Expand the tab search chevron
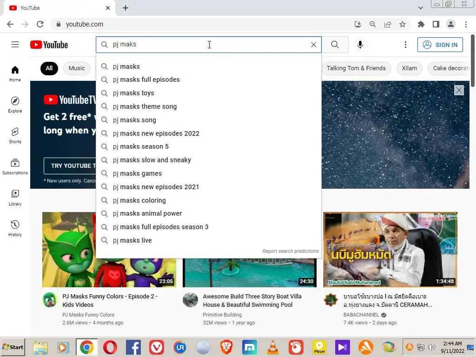 (x=420, y=8)
